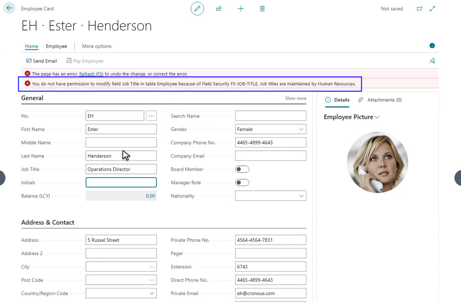Click the Address field 5 Russel Street
This screenshot has height=302, width=461.
point(121,240)
